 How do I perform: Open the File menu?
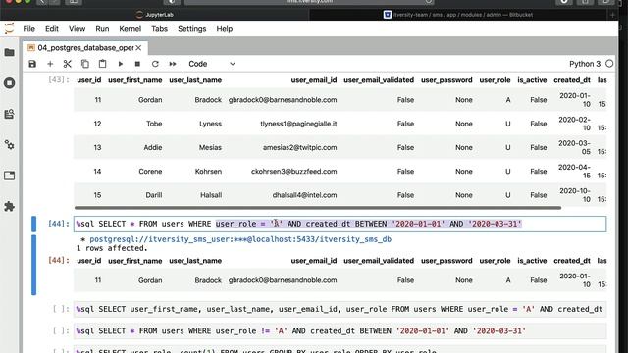[28, 29]
